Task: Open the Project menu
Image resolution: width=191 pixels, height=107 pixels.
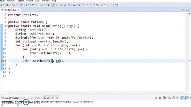Action: 30,1
